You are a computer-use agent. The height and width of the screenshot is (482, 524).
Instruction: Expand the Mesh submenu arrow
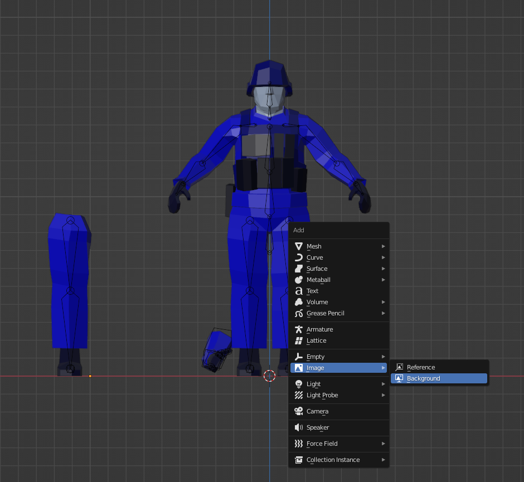point(383,246)
